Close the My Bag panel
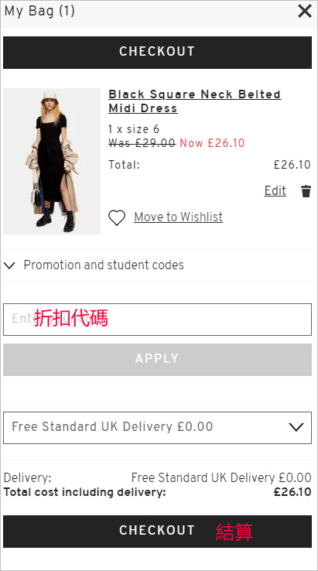This screenshot has width=318, height=571. 305,12
